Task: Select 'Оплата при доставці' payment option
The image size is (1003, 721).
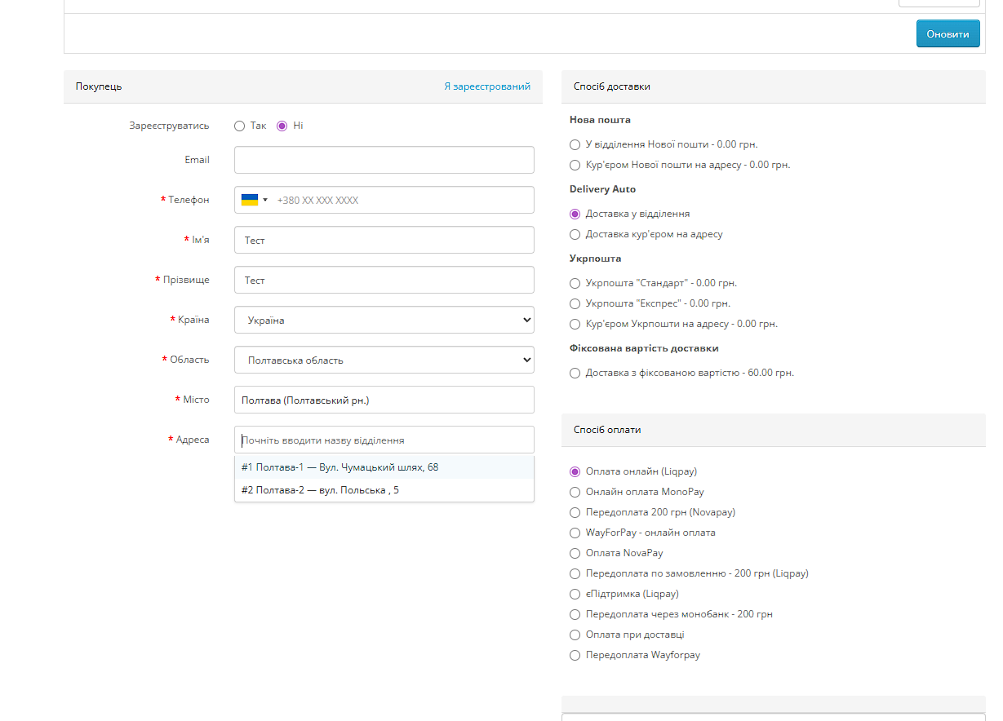Action: click(575, 635)
